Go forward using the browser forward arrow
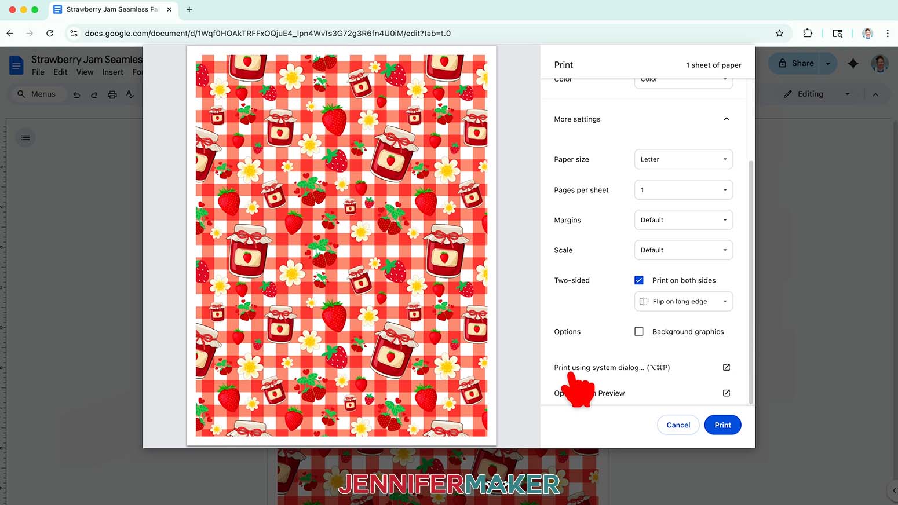 click(30, 34)
